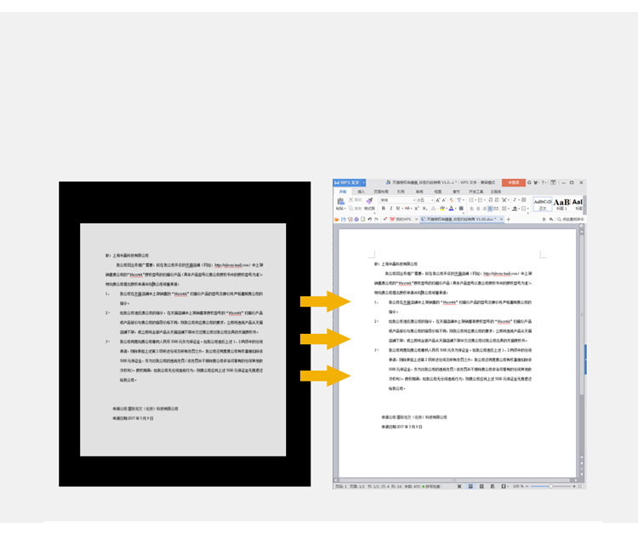Click the Cut scissors icon
The height and width of the screenshot is (534, 638).
point(351,199)
